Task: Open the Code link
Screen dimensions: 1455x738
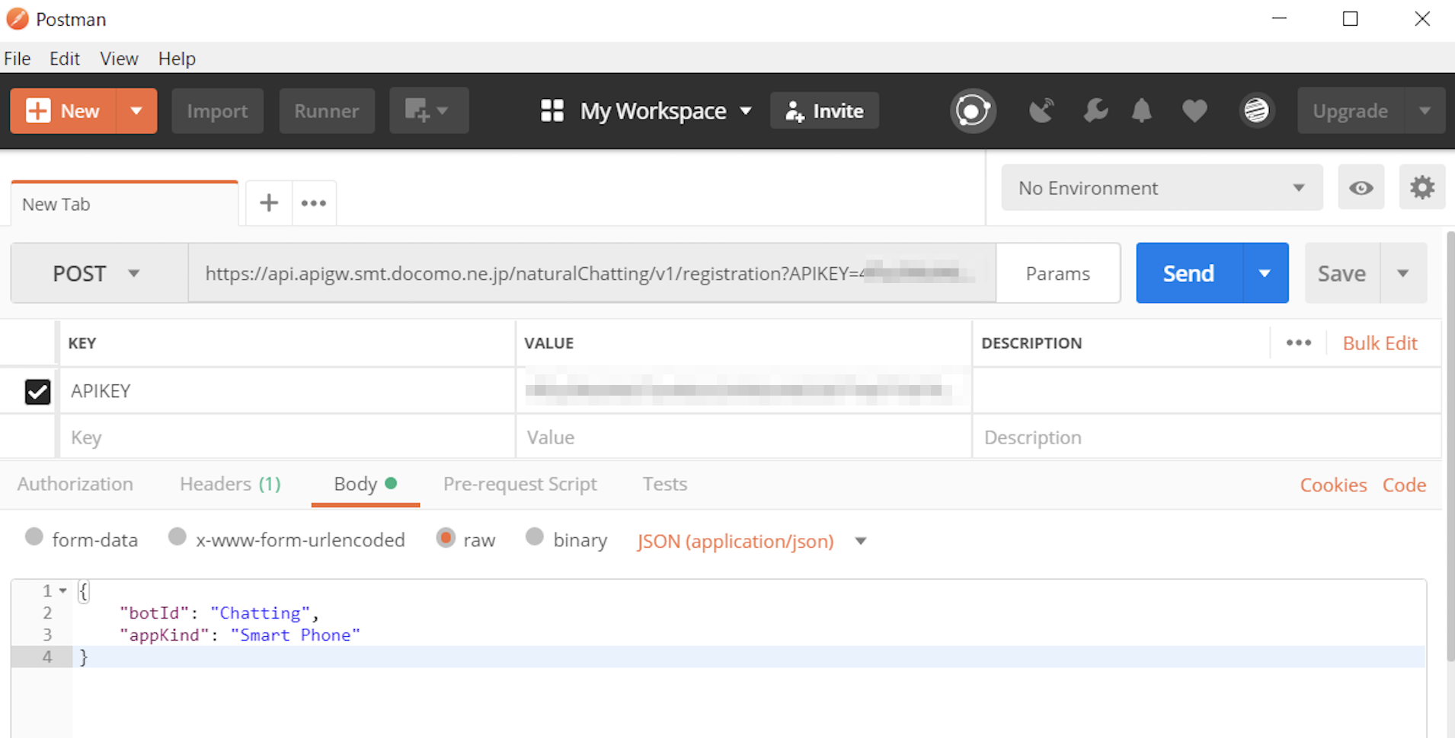Action: pos(1404,485)
